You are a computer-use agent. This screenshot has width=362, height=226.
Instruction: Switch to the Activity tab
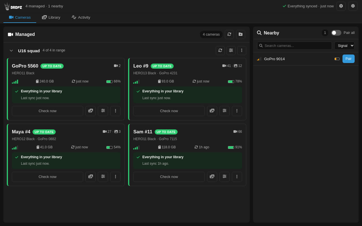point(81,18)
